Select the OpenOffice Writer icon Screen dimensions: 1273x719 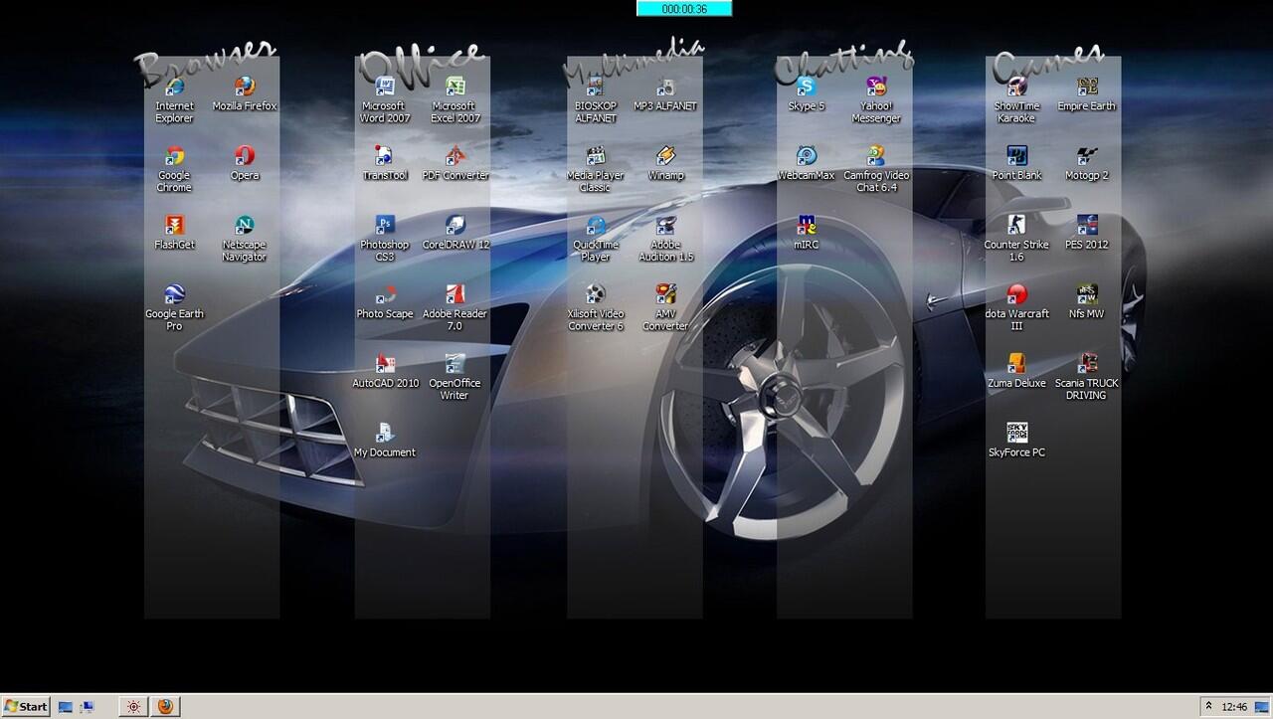(455, 364)
